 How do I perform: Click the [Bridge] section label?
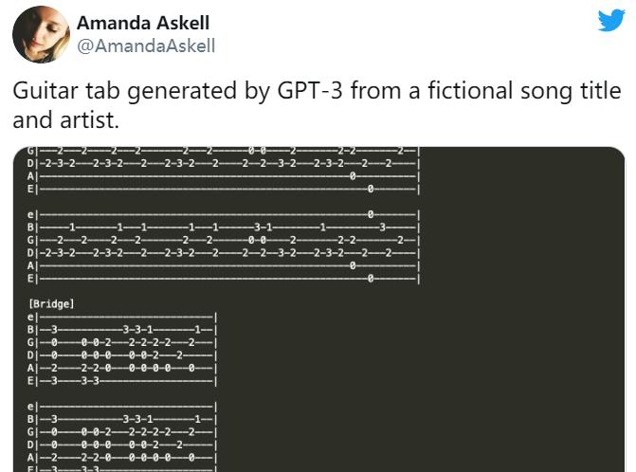51,303
